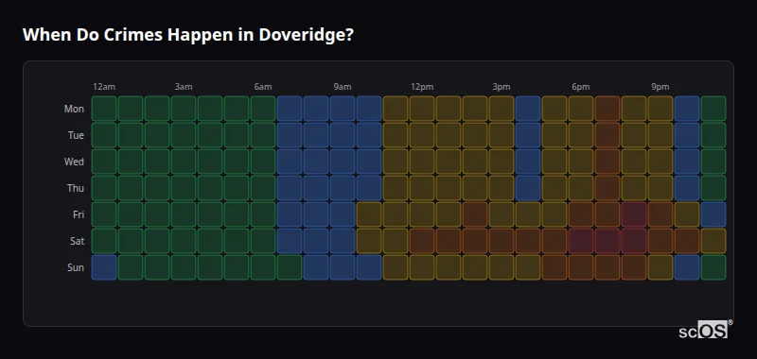Click the Friday 9am blue cell
Viewport: 757px width, 359px height.
click(343, 214)
